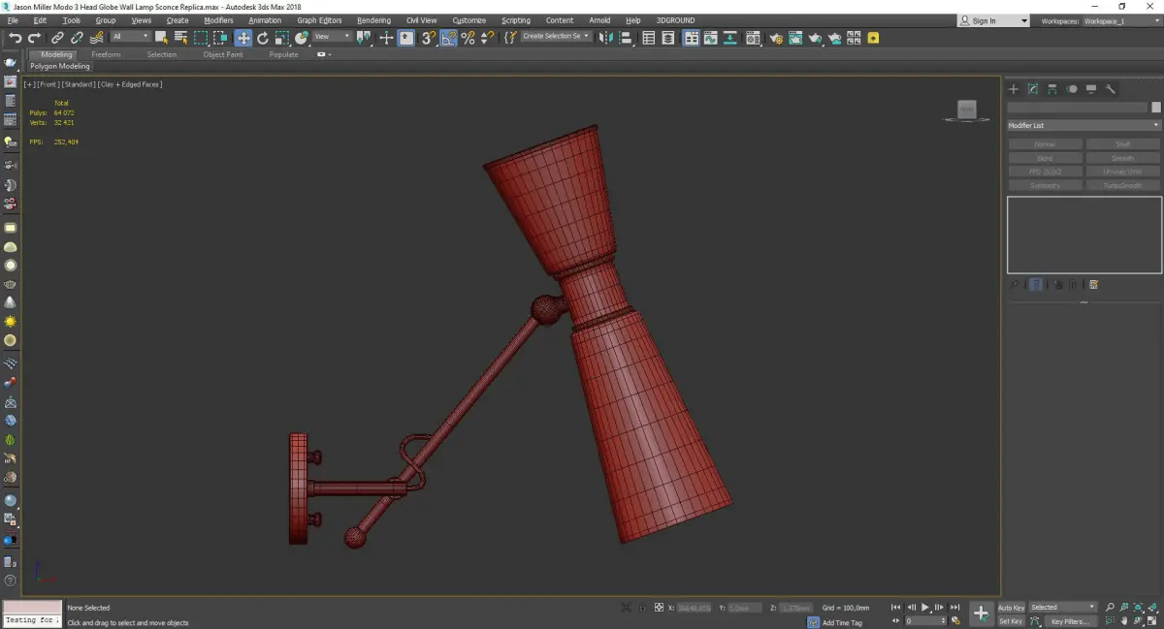Click the TurboSmooth modifier button
The height and width of the screenshot is (629, 1164).
(x=1122, y=185)
